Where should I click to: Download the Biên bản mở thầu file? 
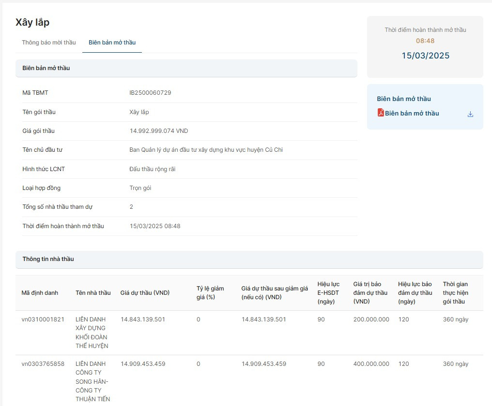click(x=470, y=114)
